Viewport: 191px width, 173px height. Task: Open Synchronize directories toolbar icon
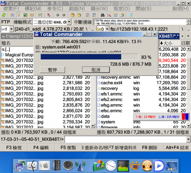[x=116, y=15]
